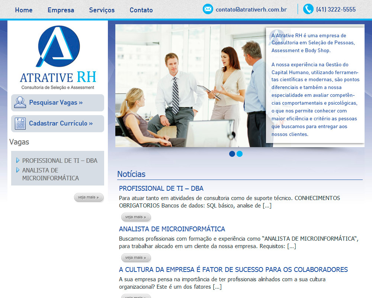Click the phone handset icon
The width and height of the screenshot is (372, 298).
click(x=308, y=9)
